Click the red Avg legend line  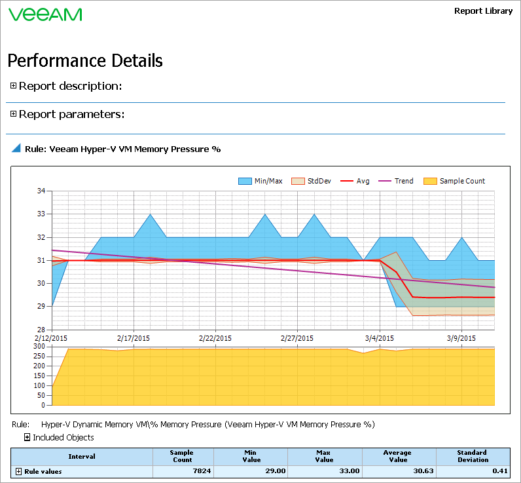point(346,182)
